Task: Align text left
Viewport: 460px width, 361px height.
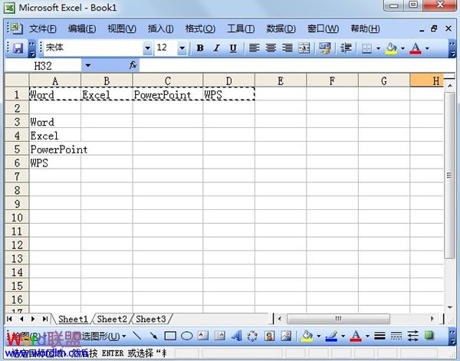Action: 254,48
